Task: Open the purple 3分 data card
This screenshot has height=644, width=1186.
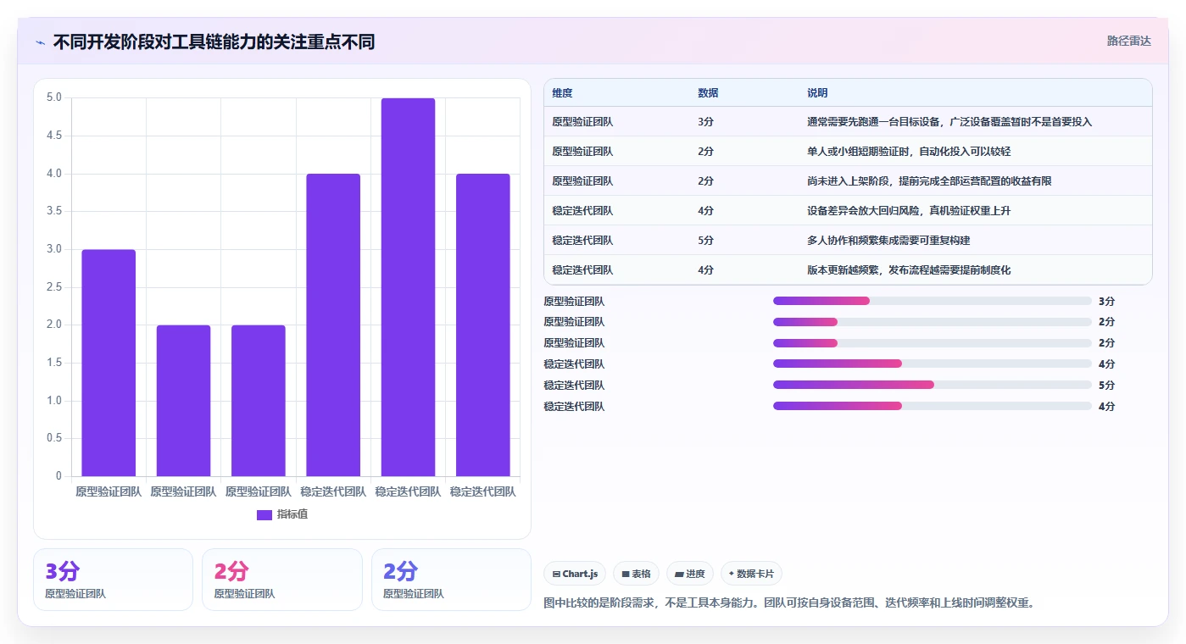Action: coord(113,580)
